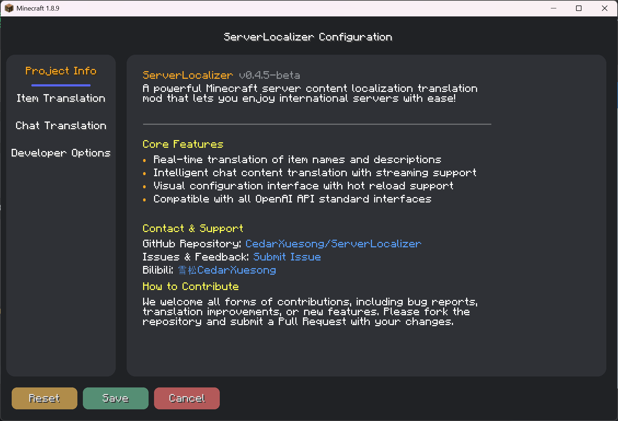Maximize the Minecraft 1.8.9 window
This screenshot has width=618, height=421.
[579, 8]
